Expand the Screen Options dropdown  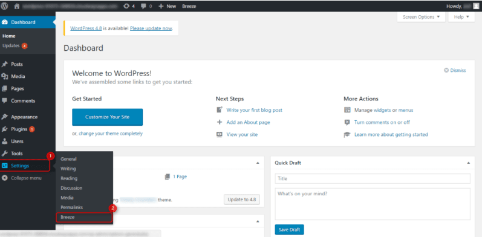(422, 17)
